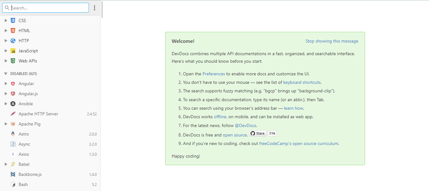Viewport: 429px width, 191px height.
Task: Click the Web APIs icon
Action: (x=13, y=61)
